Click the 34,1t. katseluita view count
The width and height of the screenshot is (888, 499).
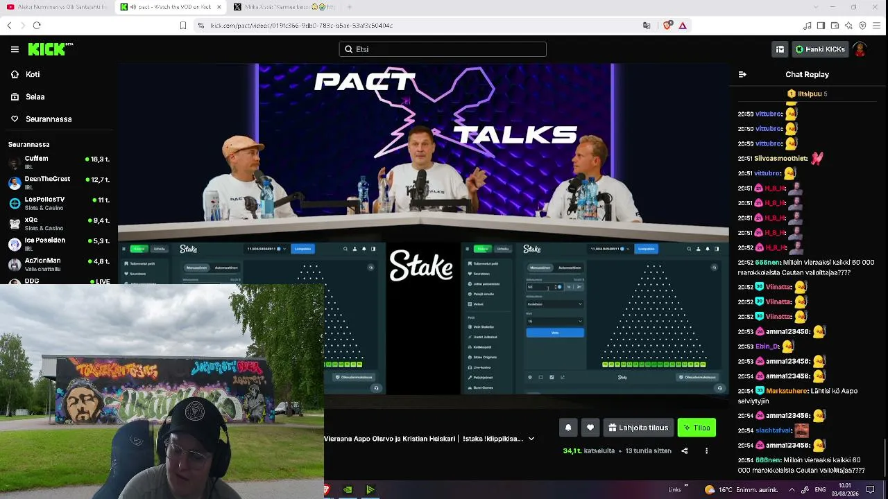pyautogui.click(x=589, y=450)
